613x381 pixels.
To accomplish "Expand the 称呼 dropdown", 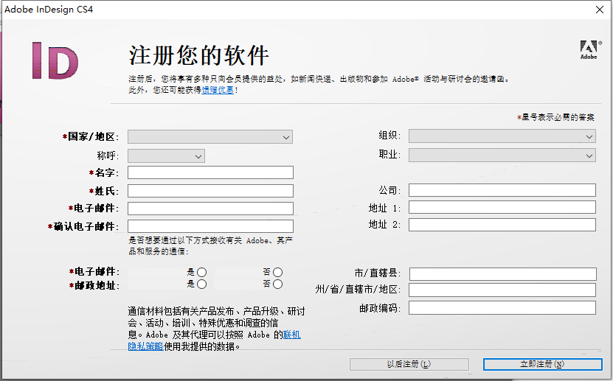I will (166, 156).
